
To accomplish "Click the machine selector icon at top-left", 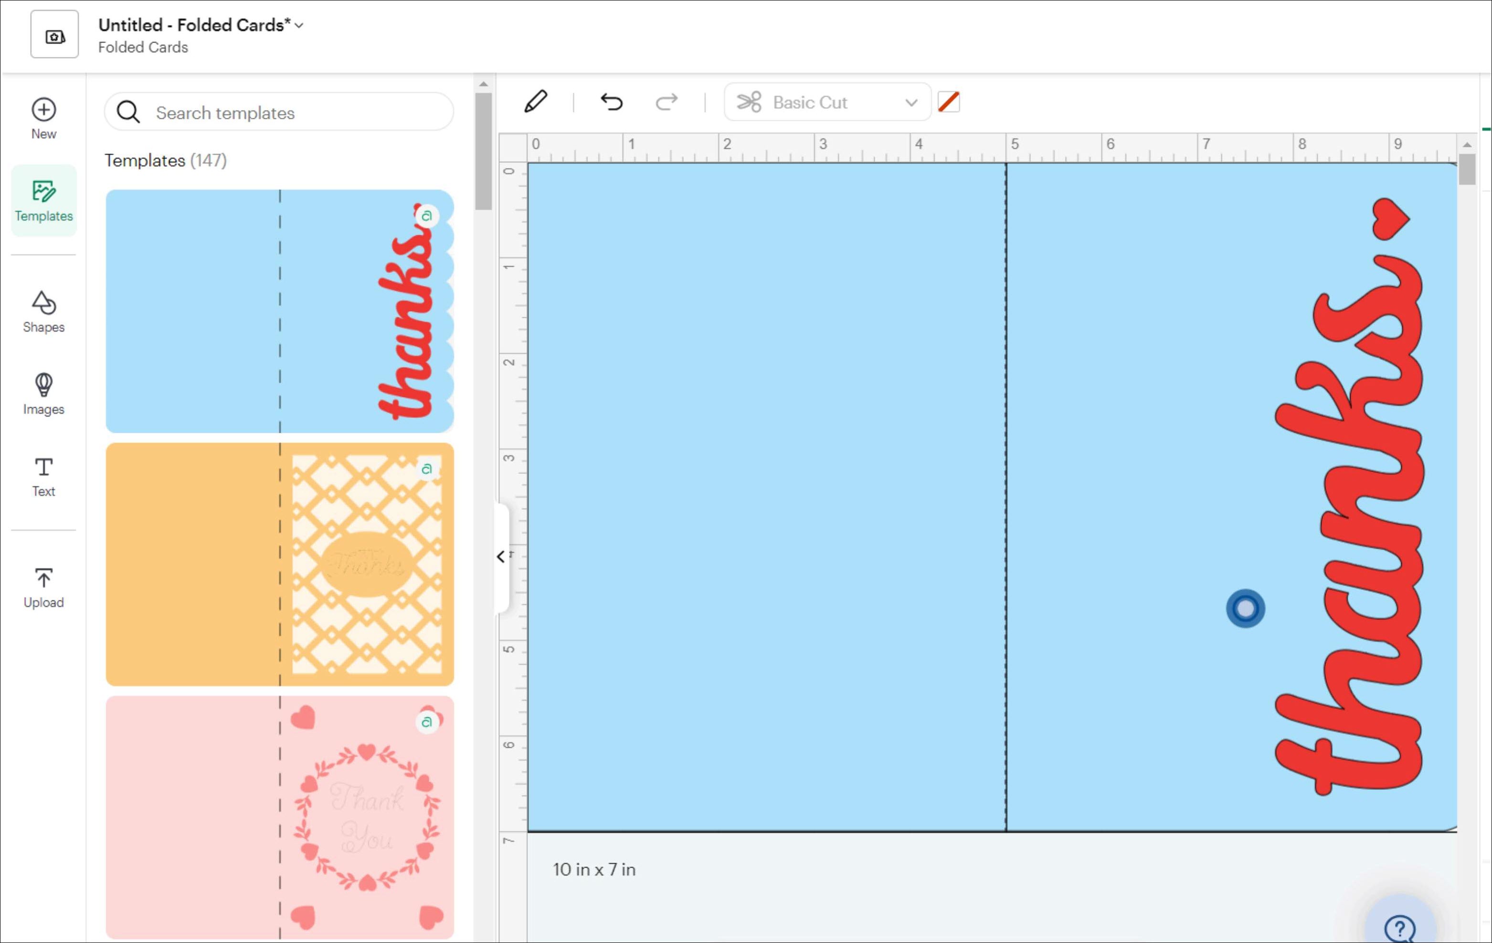I will pyautogui.click(x=54, y=35).
